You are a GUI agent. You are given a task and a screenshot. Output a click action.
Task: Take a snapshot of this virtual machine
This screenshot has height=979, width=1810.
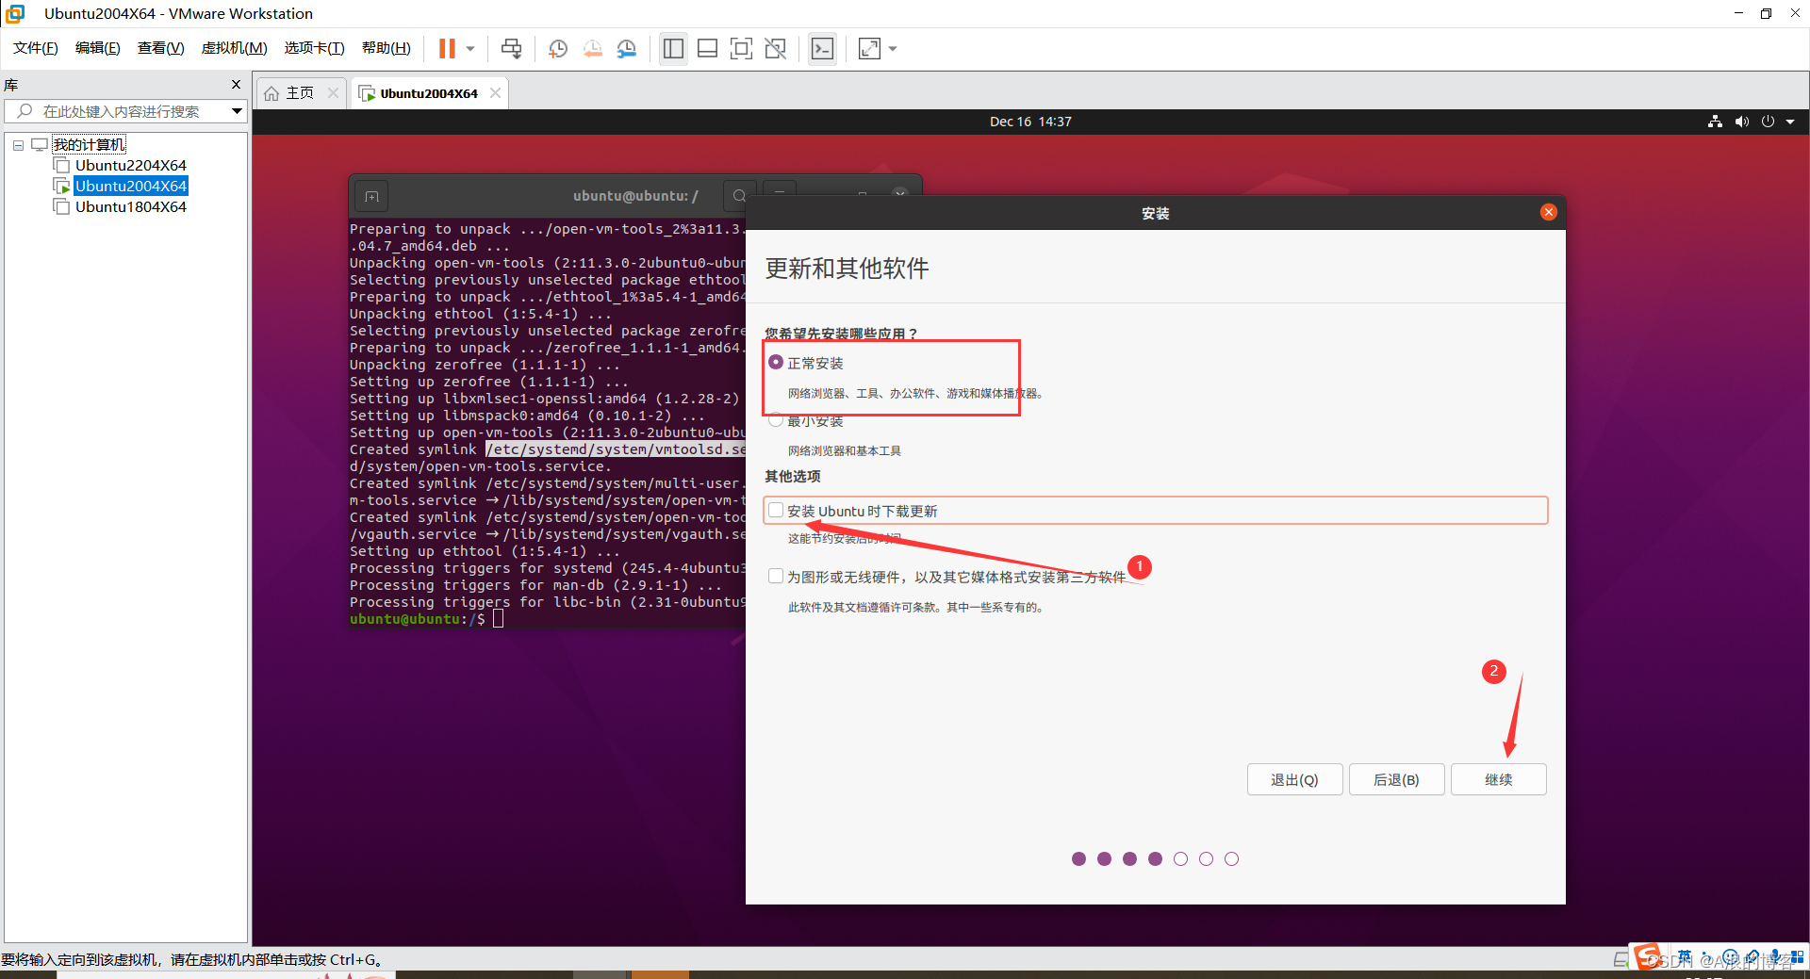[558, 48]
